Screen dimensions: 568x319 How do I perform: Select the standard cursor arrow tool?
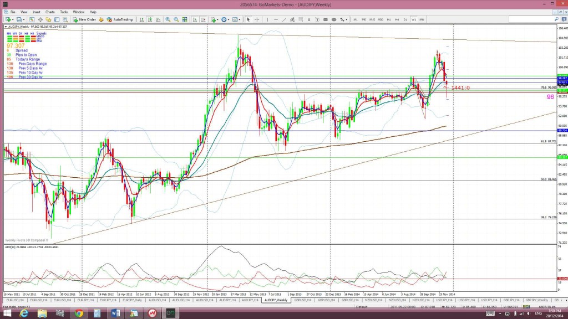pyautogui.click(x=248, y=19)
